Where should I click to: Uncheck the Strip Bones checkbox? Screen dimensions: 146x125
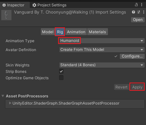[x=61, y=71]
